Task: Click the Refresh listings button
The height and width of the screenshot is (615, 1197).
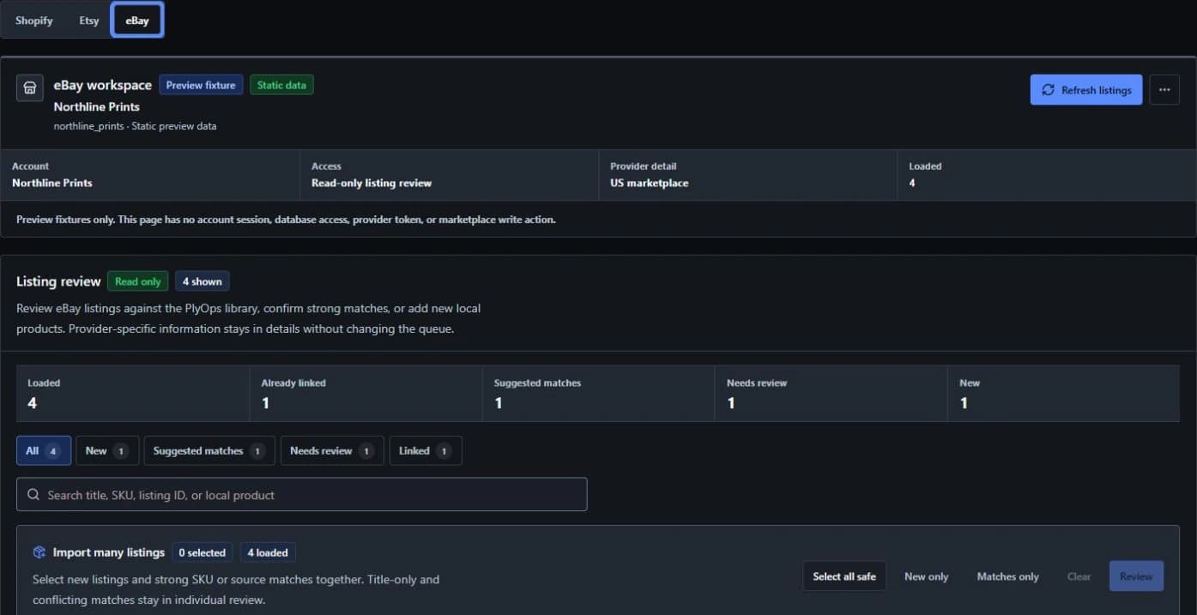Action: (x=1086, y=90)
